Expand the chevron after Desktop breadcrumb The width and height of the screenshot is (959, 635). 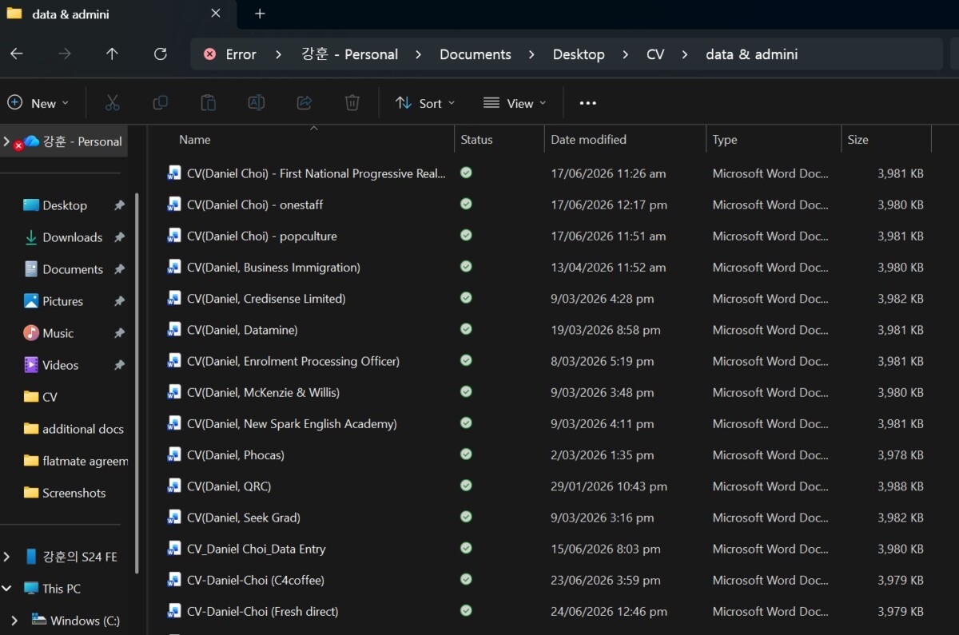point(626,54)
